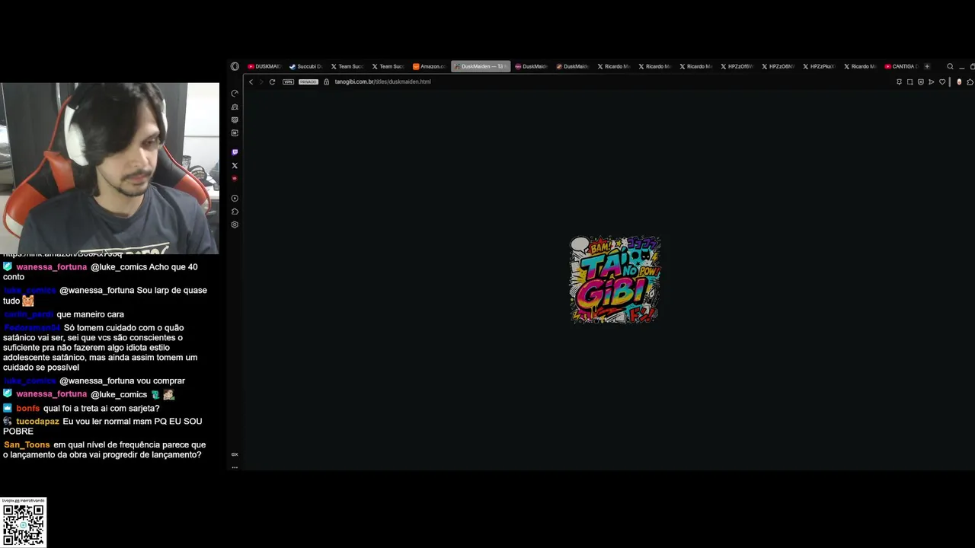Go back to the previous page
Viewport: 975px width, 548px height.
(251, 81)
